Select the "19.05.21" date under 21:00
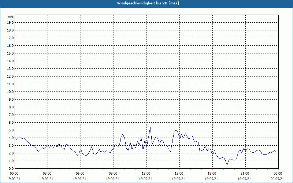The width and height of the screenshot is (293, 183). [x=244, y=179]
